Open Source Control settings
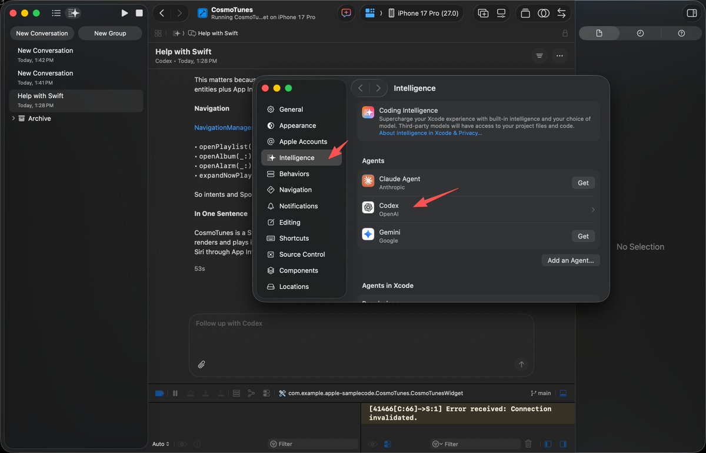Image resolution: width=706 pixels, height=453 pixels. point(301,254)
